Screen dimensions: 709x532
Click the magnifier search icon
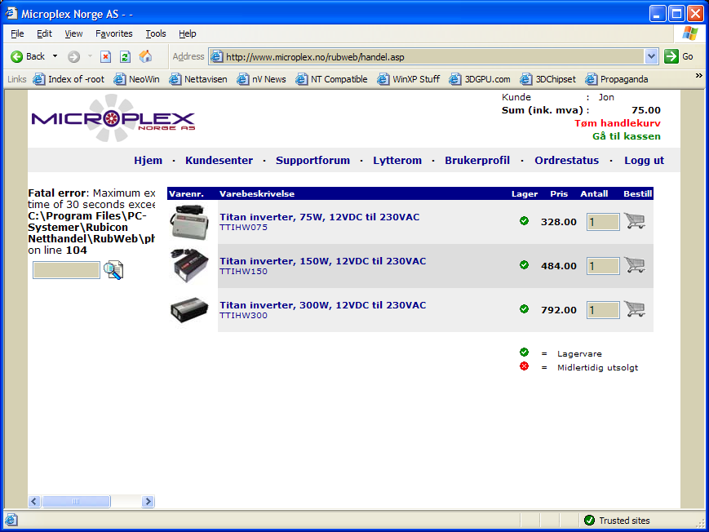coord(113,270)
